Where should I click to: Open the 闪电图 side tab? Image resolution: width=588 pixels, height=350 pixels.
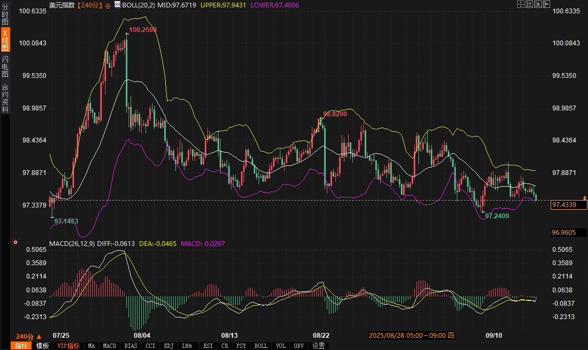tap(5, 66)
